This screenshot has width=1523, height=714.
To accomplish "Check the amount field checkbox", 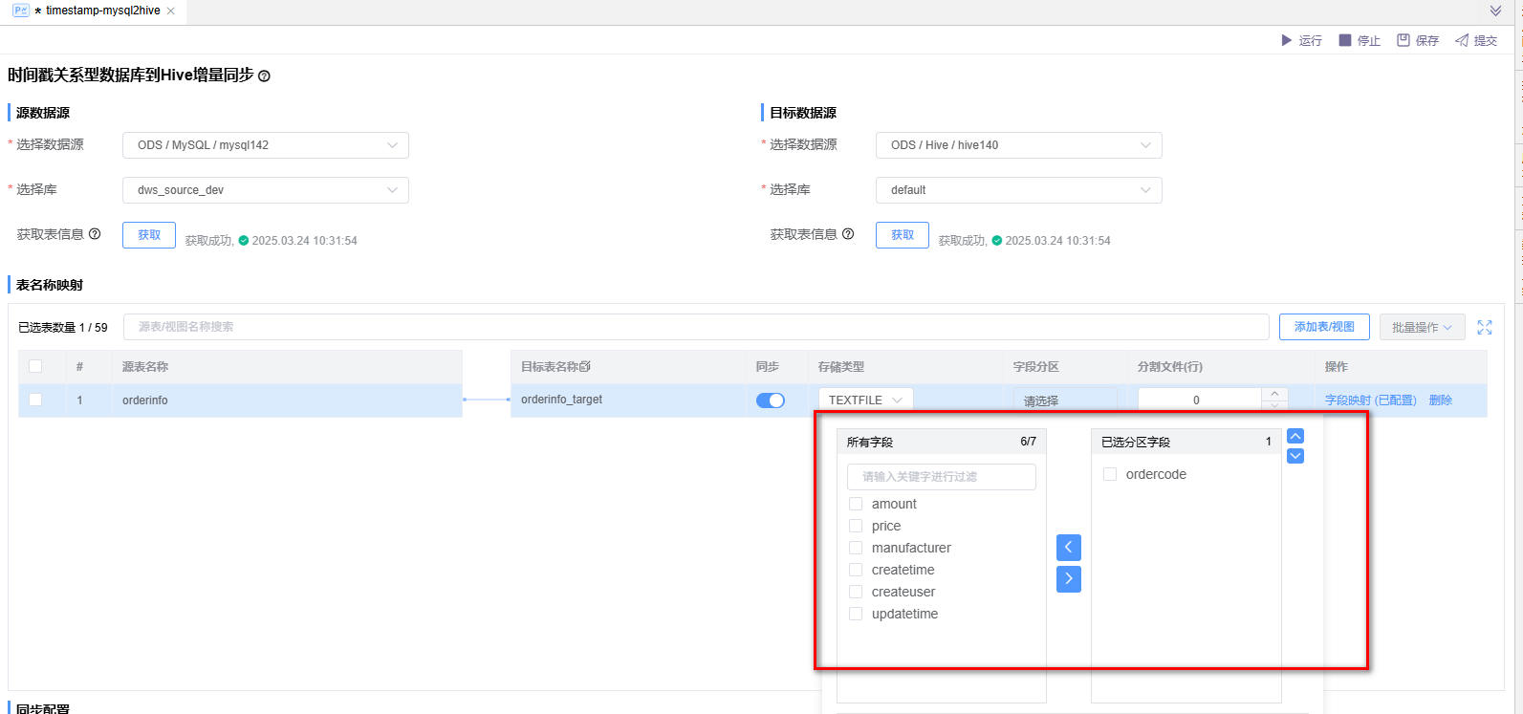I will (856, 504).
